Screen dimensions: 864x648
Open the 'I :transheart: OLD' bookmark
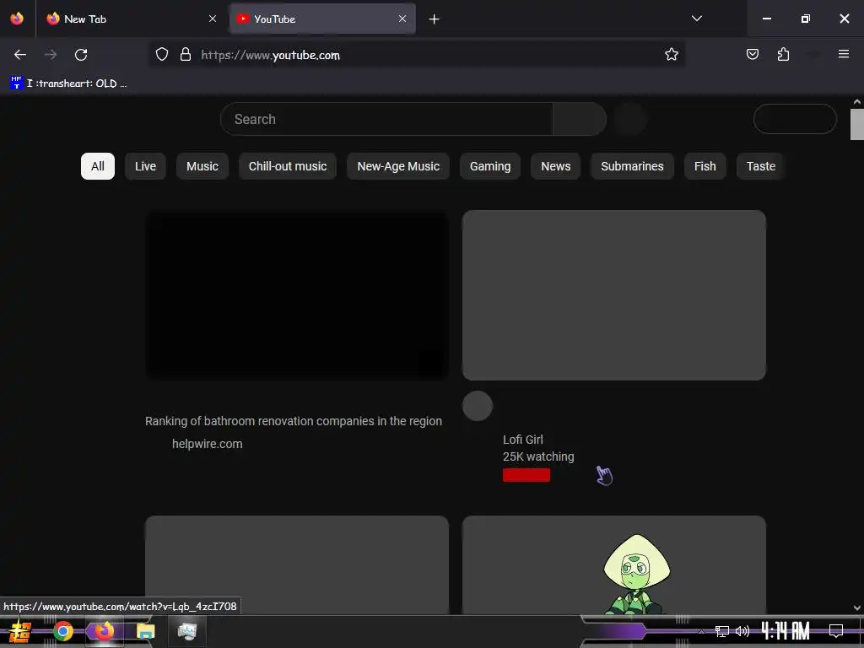point(69,84)
